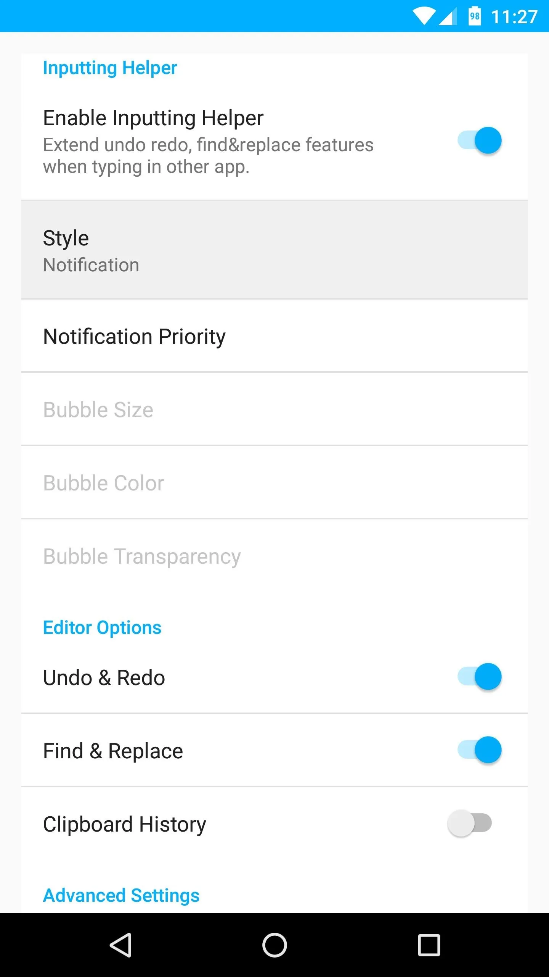The height and width of the screenshot is (977, 549).
Task: Tap the battery icon in status bar
Action: [x=475, y=16]
